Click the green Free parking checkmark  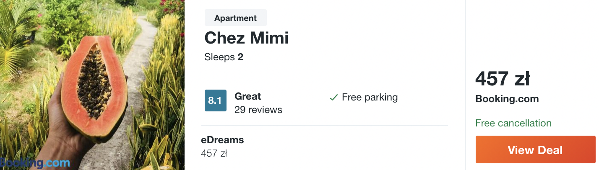coord(334,98)
